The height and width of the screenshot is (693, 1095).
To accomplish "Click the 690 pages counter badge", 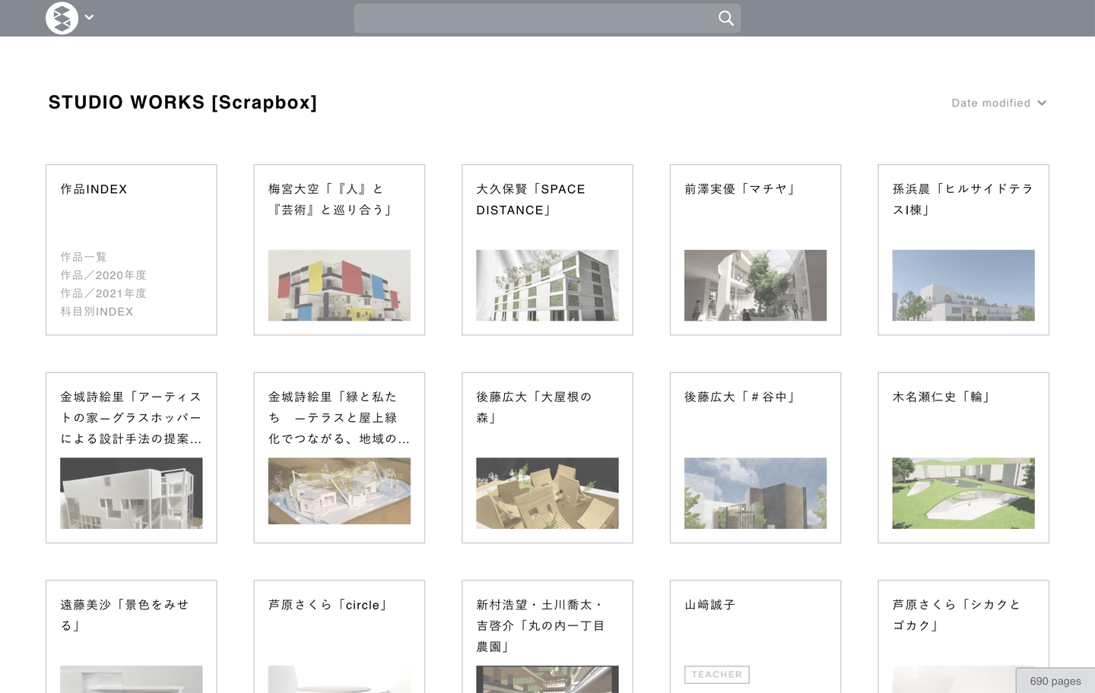I will [1055, 681].
